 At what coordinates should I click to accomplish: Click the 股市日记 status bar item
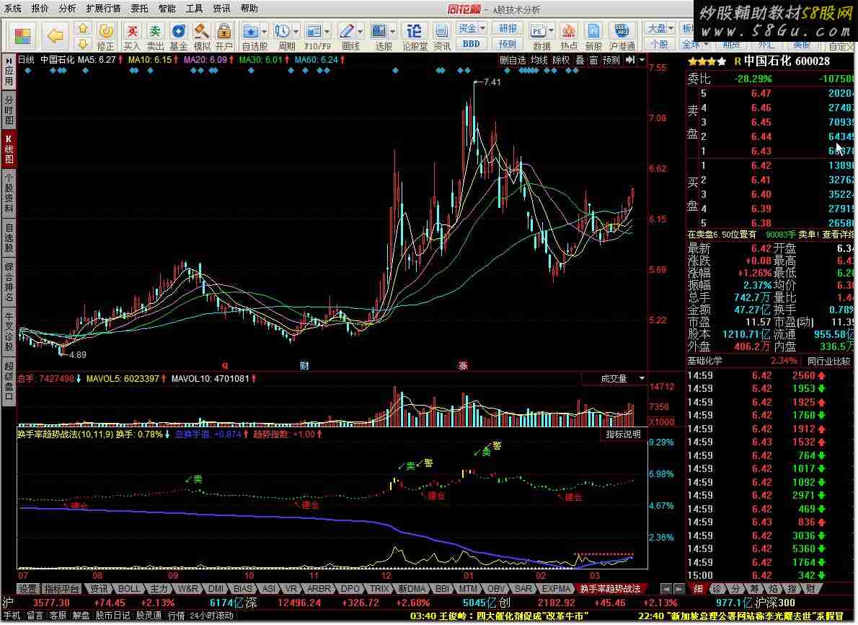click(x=112, y=616)
